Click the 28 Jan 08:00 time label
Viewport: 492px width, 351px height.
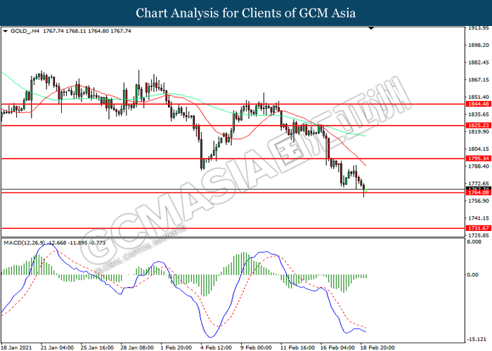point(137,347)
